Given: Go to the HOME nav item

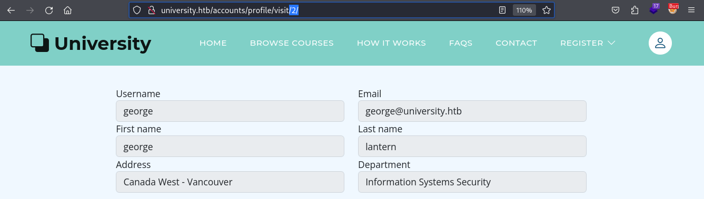Looking at the screenshot, I should point(213,43).
